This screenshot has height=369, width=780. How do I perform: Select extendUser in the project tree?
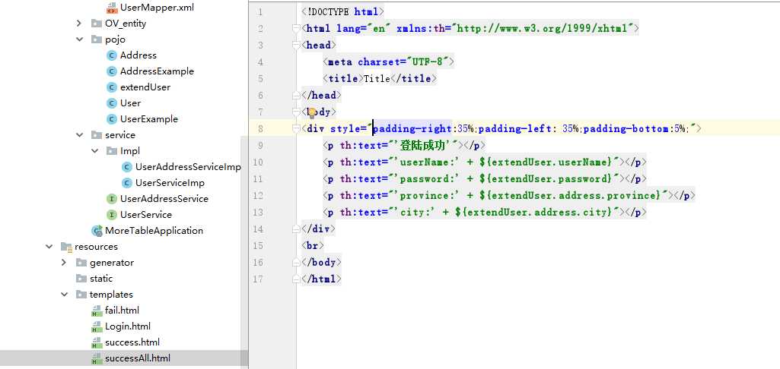point(145,87)
